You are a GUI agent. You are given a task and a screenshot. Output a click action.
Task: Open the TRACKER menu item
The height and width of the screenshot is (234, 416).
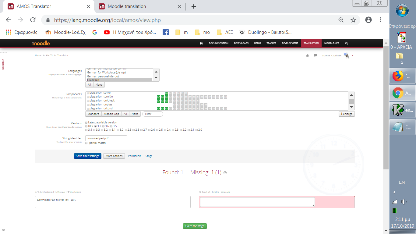[271, 43]
